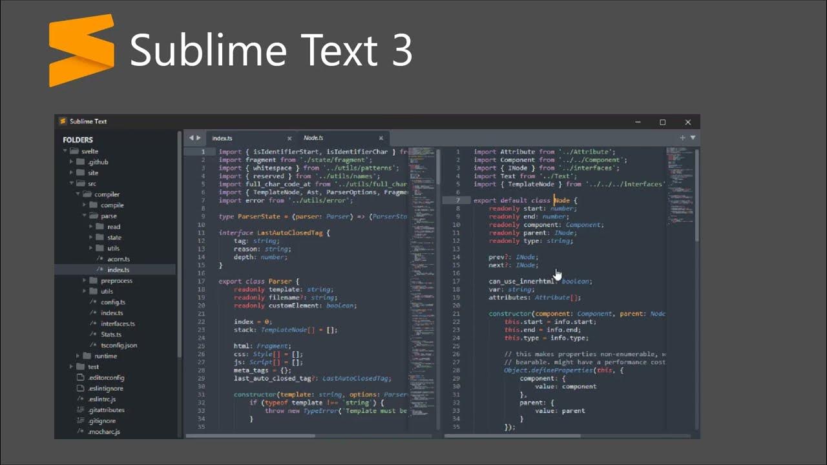Open .eslintrc.js from the sidebar
This screenshot has width=827, height=465.
click(101, 399)
